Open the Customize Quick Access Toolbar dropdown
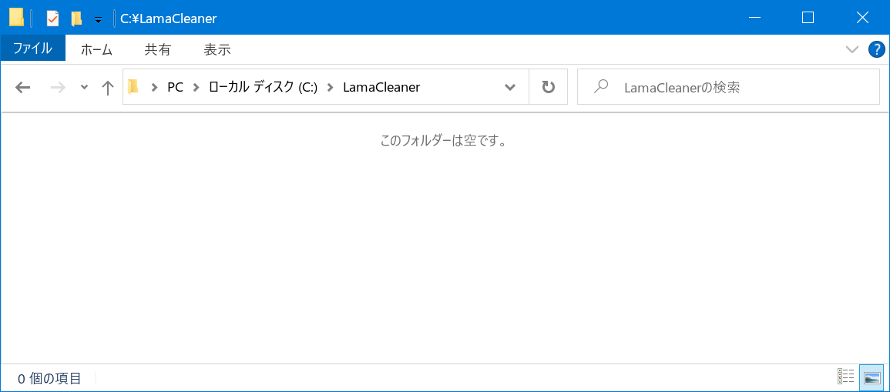Image resolution: width=890 pixels, height=392 pixels. 98,20
